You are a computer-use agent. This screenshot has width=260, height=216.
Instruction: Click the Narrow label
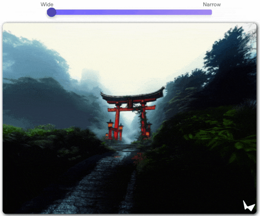212,4
